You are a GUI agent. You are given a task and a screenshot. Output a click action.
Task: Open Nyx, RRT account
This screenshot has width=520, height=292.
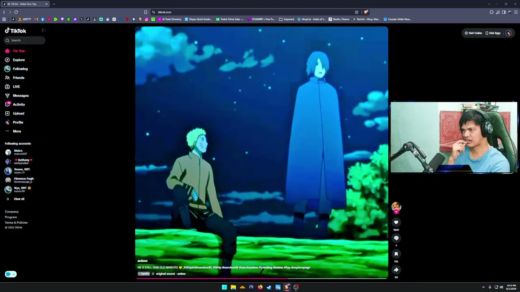point(18,189)
